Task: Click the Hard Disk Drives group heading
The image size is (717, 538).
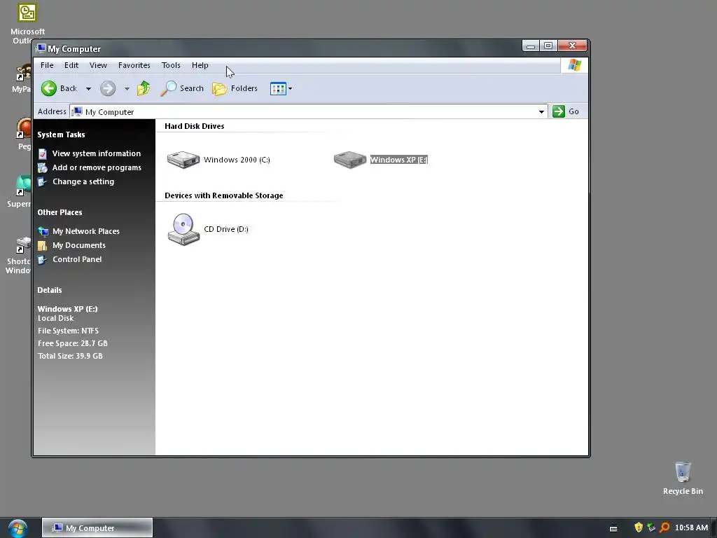Action: 195,126
